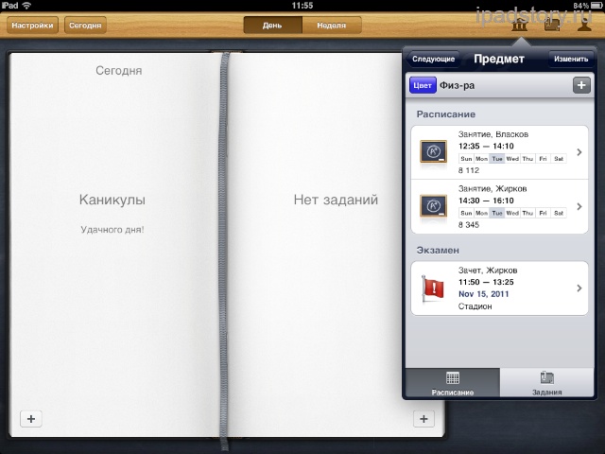Tap the 14:30 — 16:10 time
The height and width of the screenshot is (454, 605).
point(486,201)
